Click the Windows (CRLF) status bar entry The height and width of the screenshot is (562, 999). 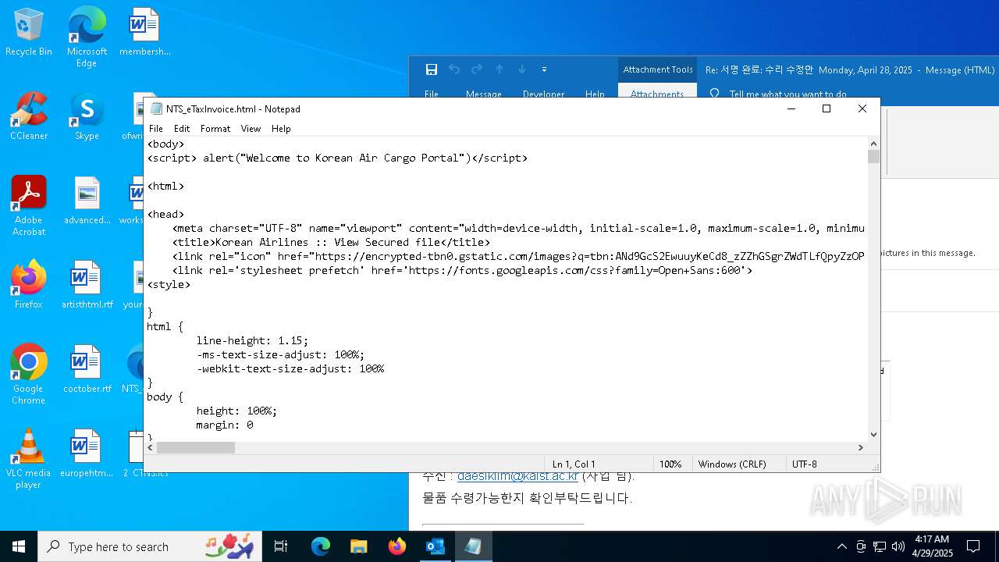click(x=732, y=464)
